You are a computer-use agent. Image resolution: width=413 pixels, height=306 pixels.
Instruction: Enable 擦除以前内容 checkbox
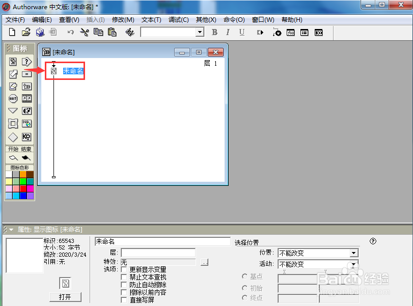(x=124, y=292)
